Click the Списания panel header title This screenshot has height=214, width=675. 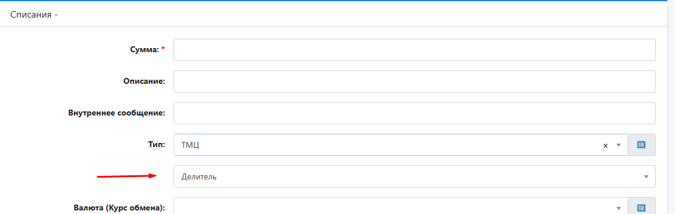(x=34, y=14)
